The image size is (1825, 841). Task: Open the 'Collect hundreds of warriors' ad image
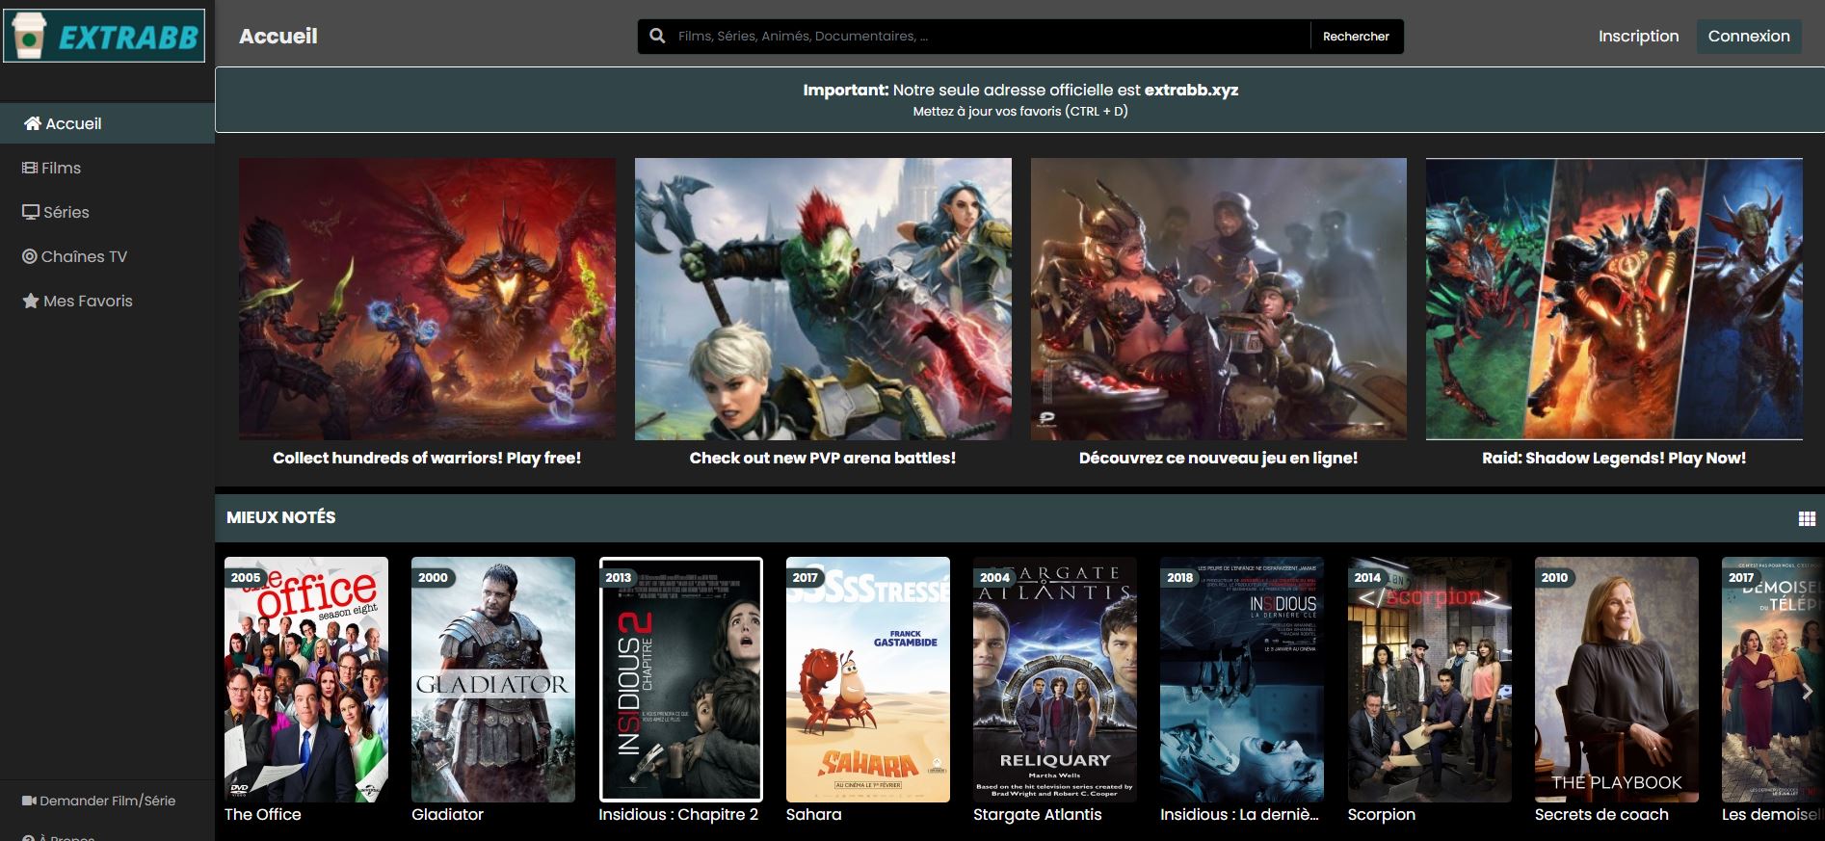[x=427, y=299]
